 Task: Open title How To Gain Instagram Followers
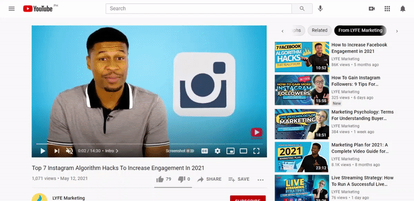tap(356, 81)
